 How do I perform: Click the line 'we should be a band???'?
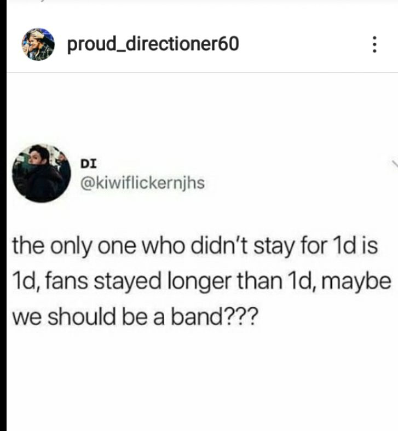135,317
